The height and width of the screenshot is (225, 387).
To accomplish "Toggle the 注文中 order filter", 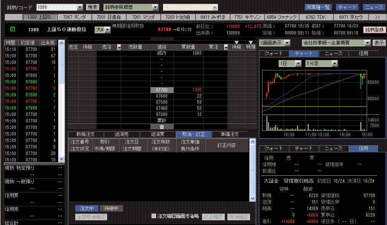I will point(87,209).
